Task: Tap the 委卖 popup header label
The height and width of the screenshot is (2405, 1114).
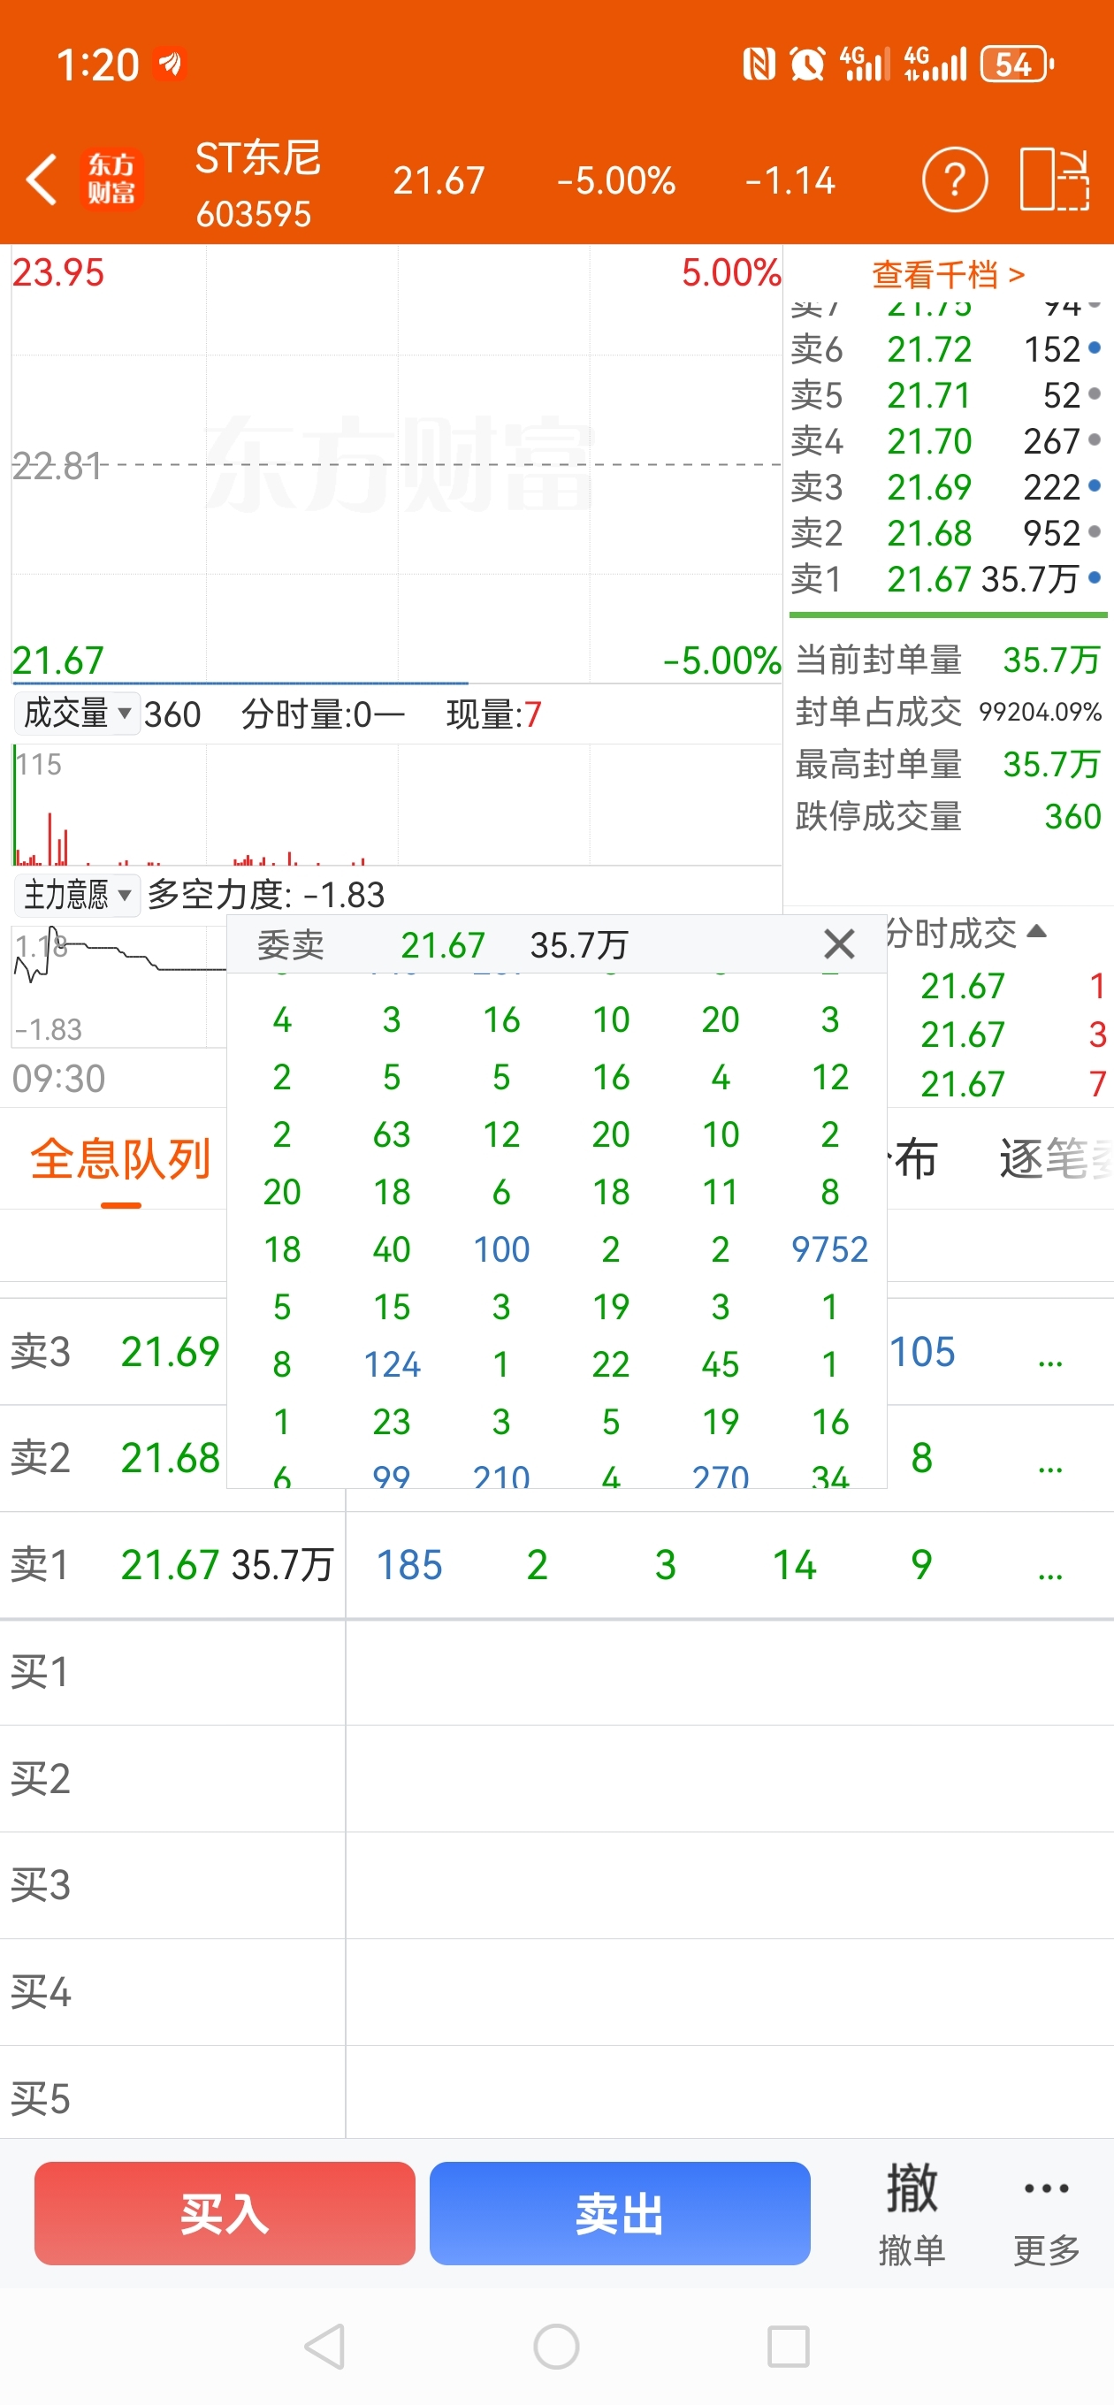Action: coord(290,945)
